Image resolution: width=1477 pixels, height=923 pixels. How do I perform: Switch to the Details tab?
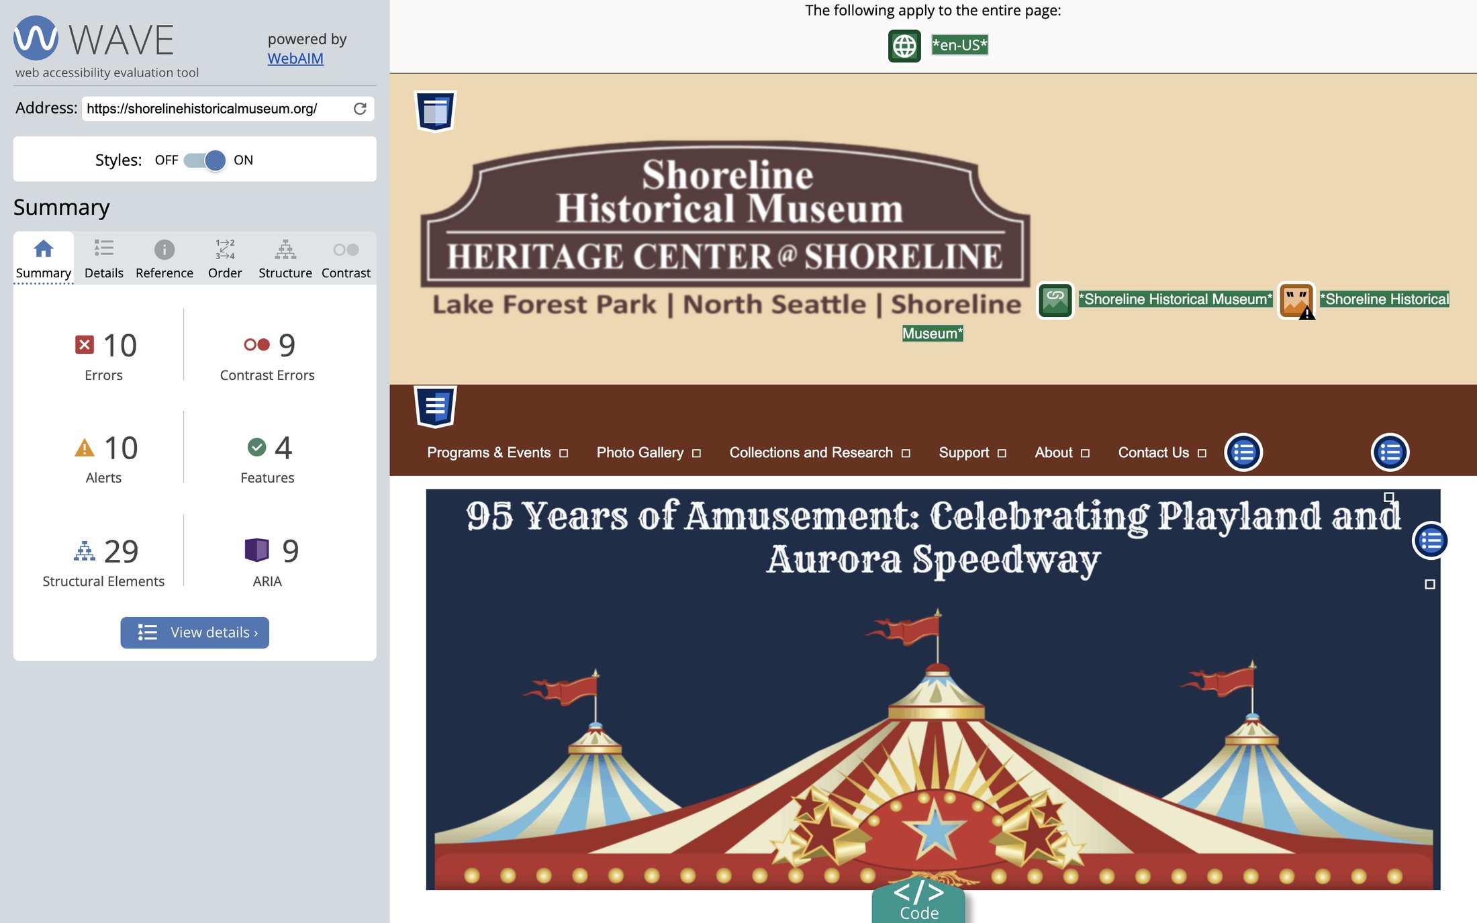[x=104, y=258]
